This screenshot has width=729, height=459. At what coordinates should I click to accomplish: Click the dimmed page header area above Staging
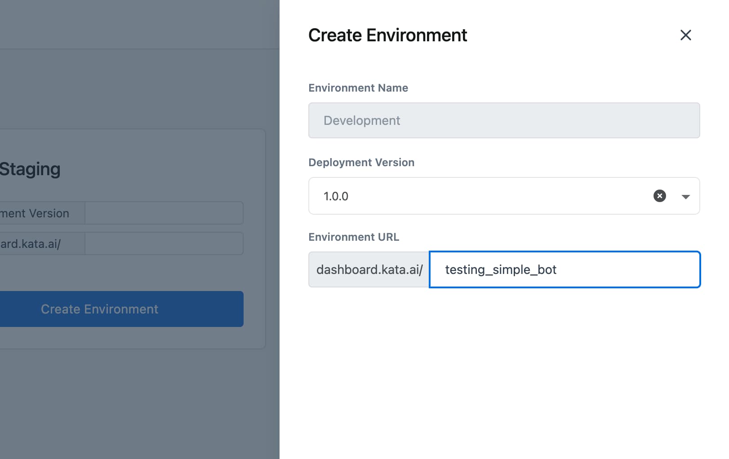(x=135, y=25)
